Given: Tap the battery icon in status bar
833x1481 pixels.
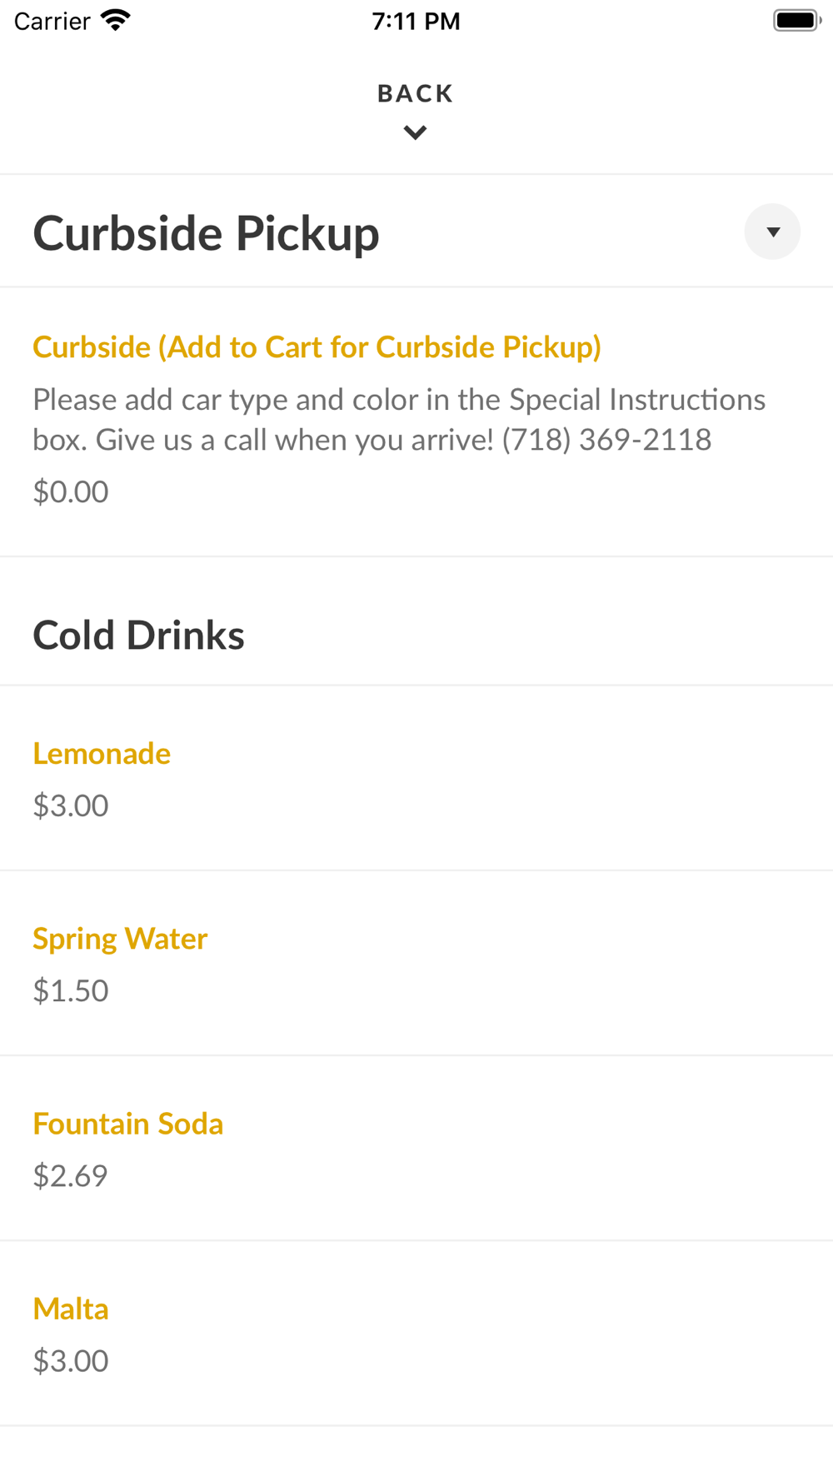Looking at the screenshot, I should pos(796,20).
